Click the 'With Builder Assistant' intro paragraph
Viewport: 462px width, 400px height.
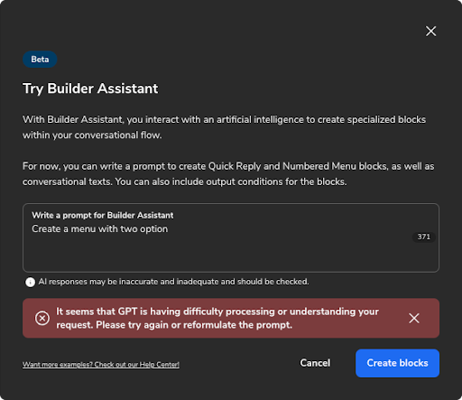pyautogui.click(x=224, y=127)
